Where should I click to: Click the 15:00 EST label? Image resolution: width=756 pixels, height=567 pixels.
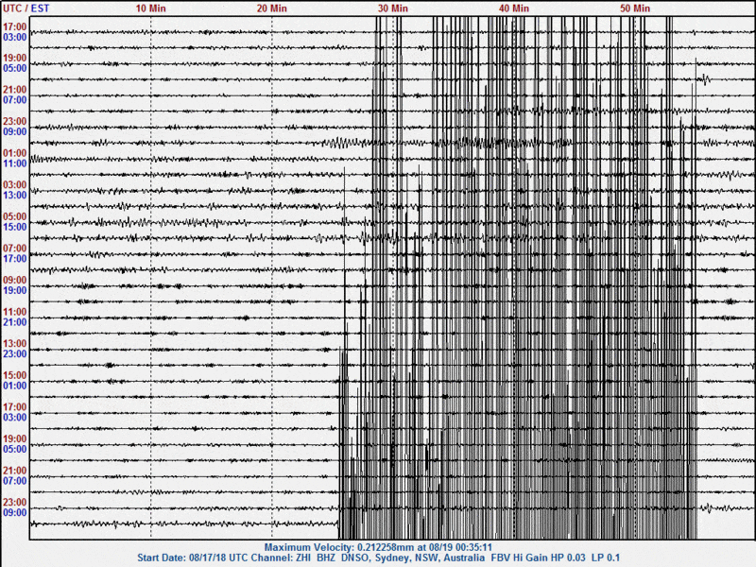(14, 227)
